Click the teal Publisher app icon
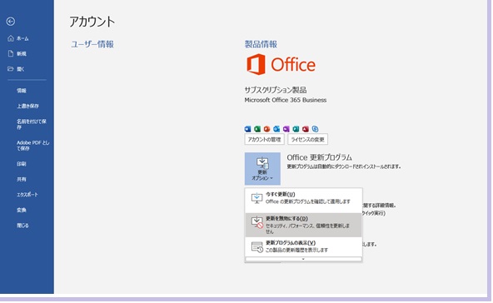Viewport: 493px width, 303px height. [x=296, y=129]
